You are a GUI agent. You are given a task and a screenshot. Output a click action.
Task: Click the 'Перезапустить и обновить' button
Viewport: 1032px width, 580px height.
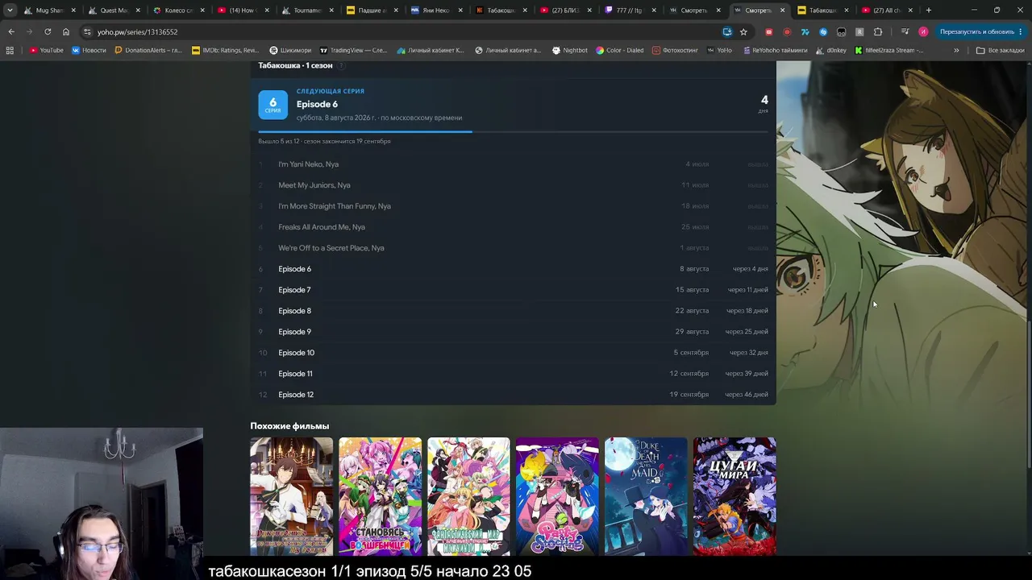981,31
